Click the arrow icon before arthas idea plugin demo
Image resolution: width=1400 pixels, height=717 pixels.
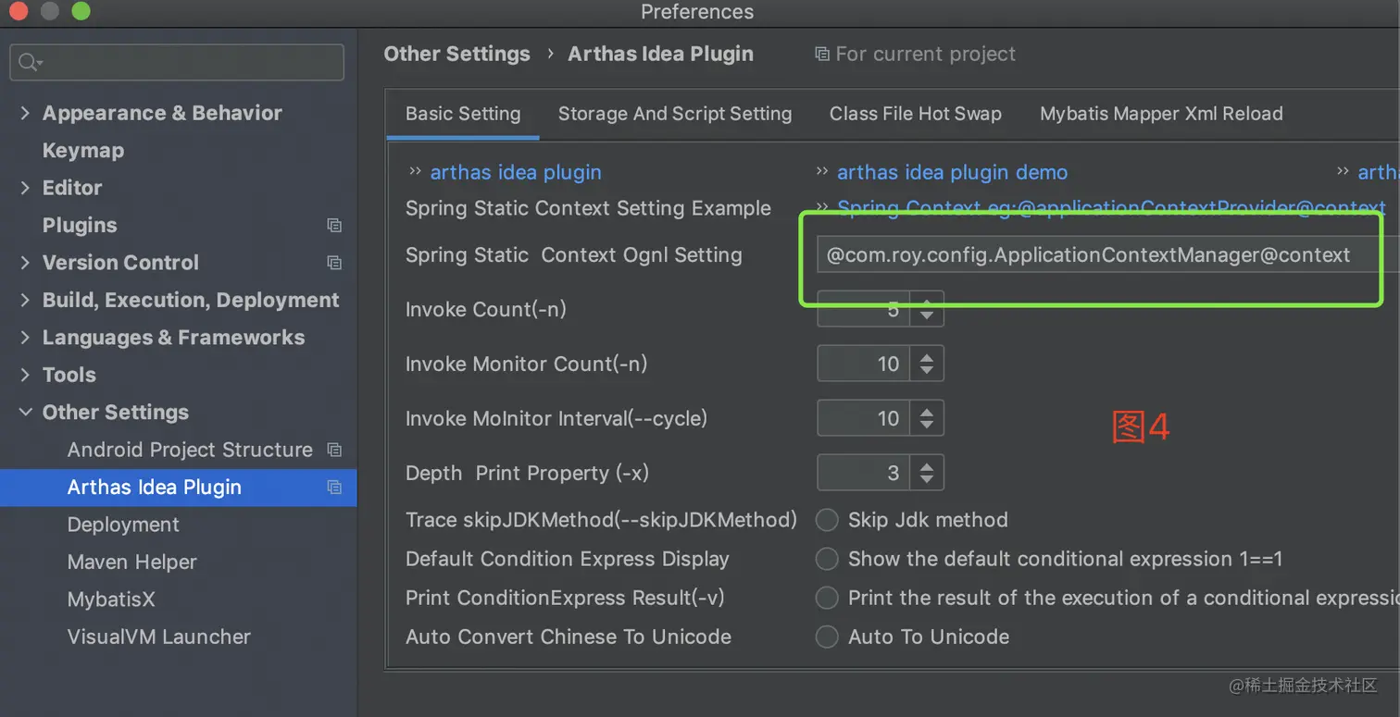pyautogui.click(x=821, y=172)
